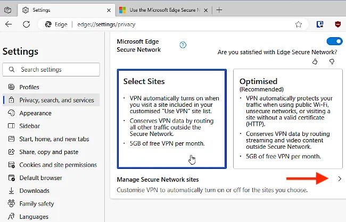Reload page with refresh icon
The image size is (346, 222).
[x=26, y=24]
